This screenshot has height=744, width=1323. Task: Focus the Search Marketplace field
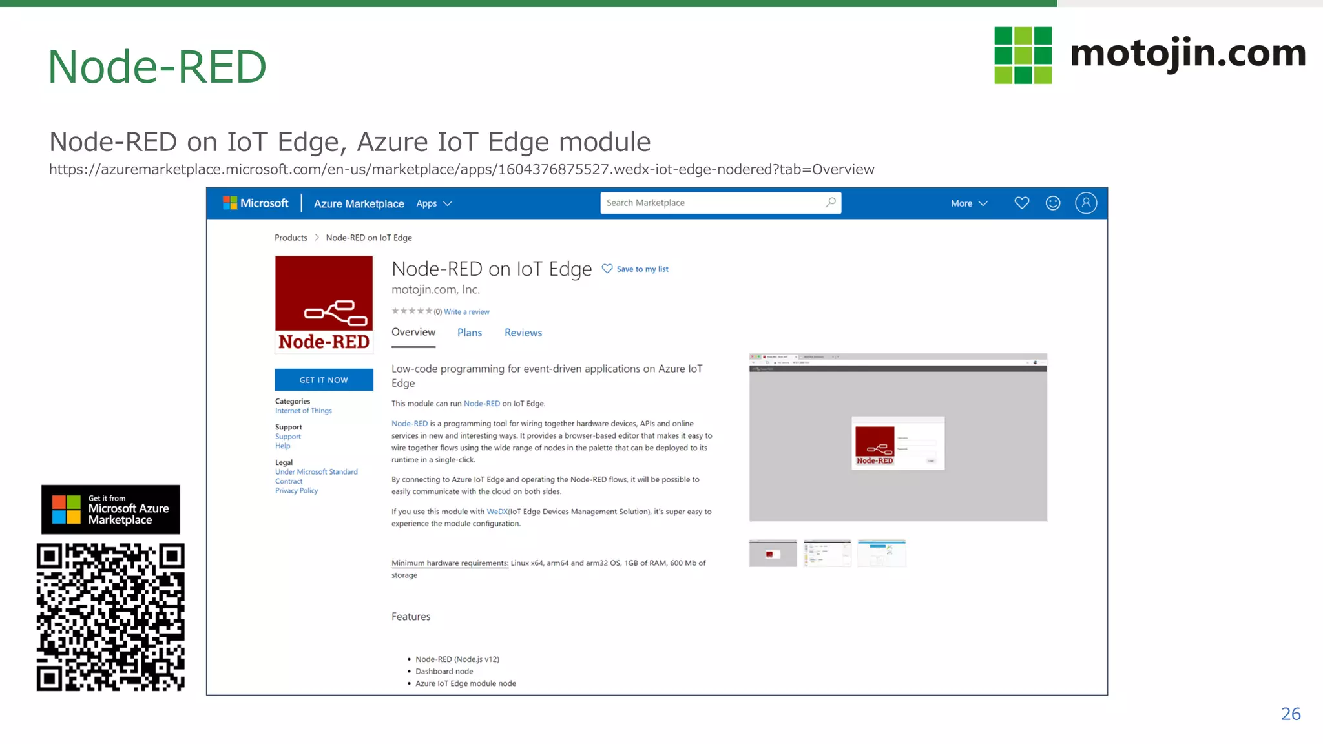pyautogui.click(x=720, y=203)
